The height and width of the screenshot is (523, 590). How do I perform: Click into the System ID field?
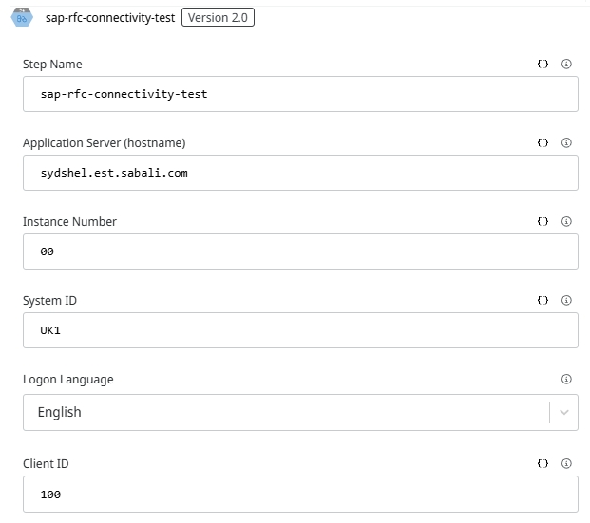(x=300, y=331)
